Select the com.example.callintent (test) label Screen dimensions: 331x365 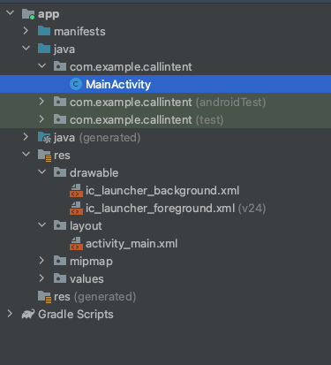(x=147, y=120)
